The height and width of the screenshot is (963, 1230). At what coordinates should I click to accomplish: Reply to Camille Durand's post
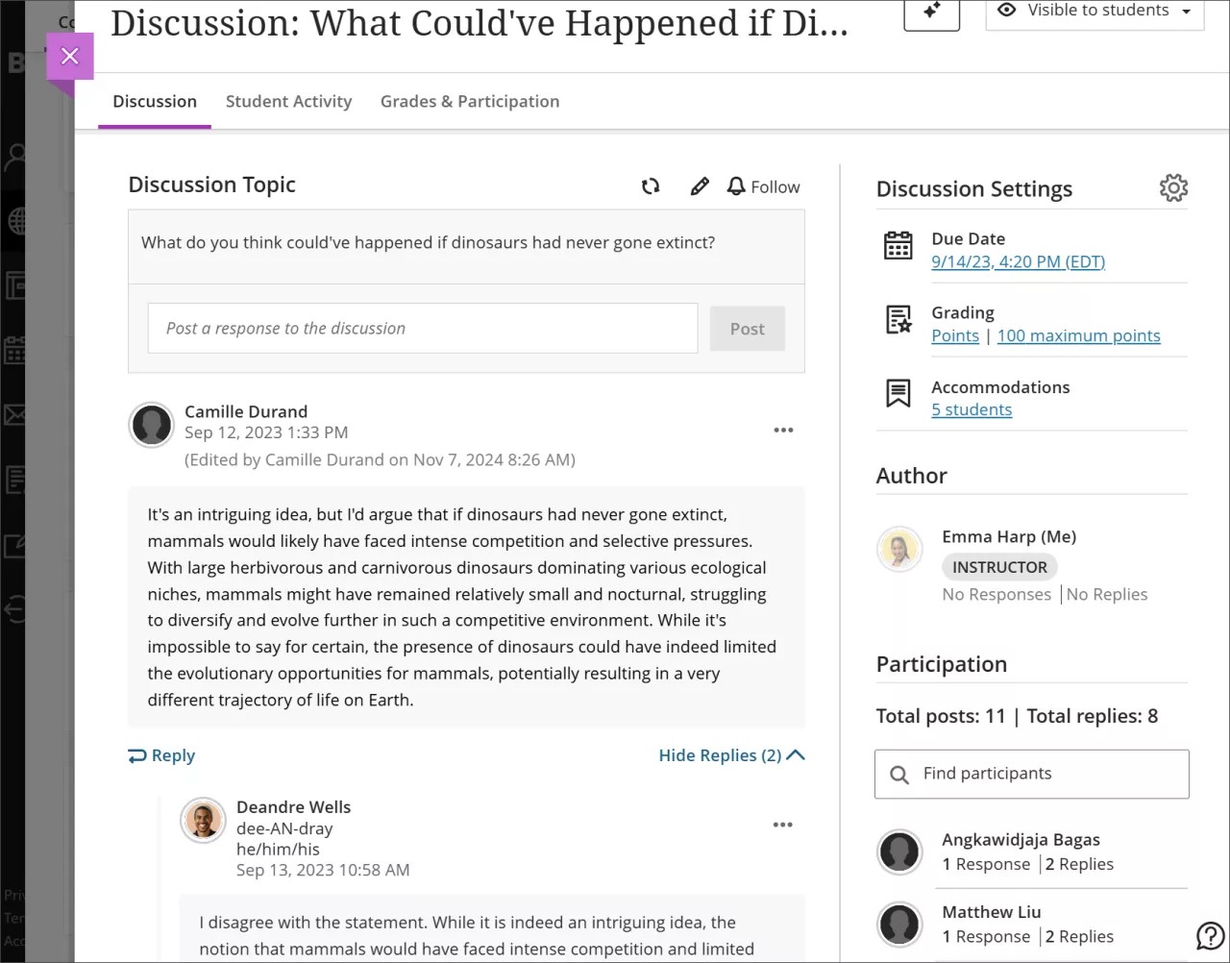[x=160, y=755]
